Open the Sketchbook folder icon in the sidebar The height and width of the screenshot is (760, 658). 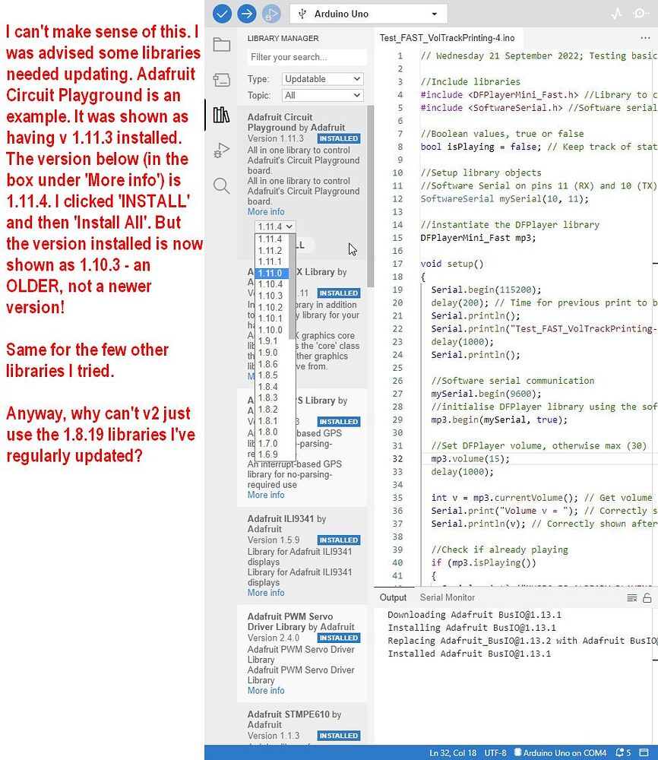click(x=223, y=44)
